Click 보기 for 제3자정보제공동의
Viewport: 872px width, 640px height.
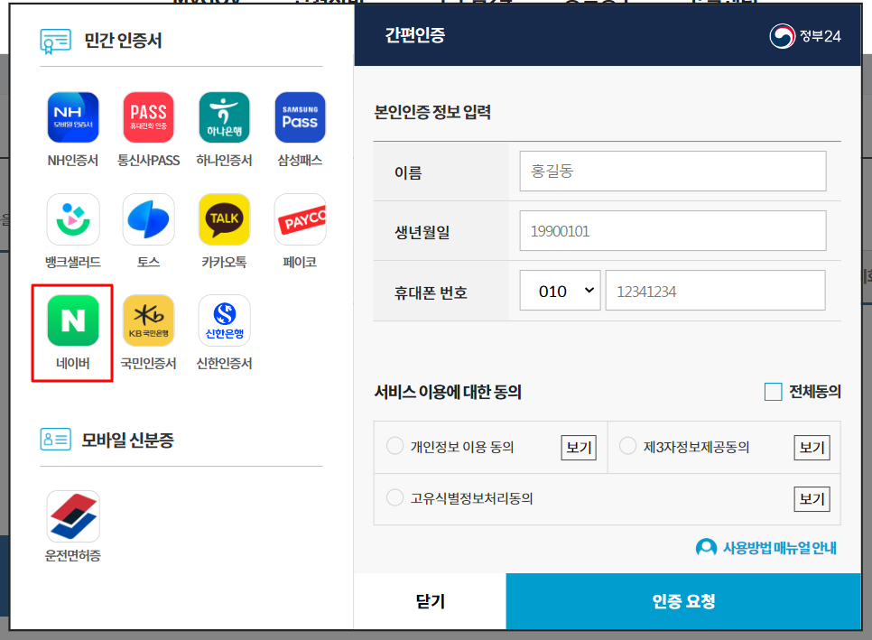click(x=812, y=448)
